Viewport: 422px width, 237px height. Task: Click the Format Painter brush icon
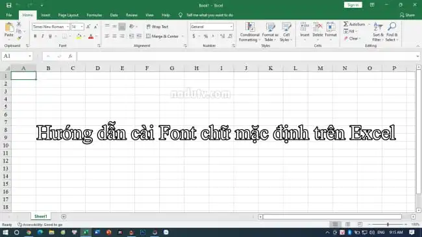pos(19,38)
